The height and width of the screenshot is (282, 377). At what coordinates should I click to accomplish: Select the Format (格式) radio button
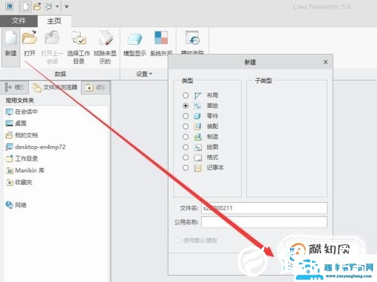point(185,157)
